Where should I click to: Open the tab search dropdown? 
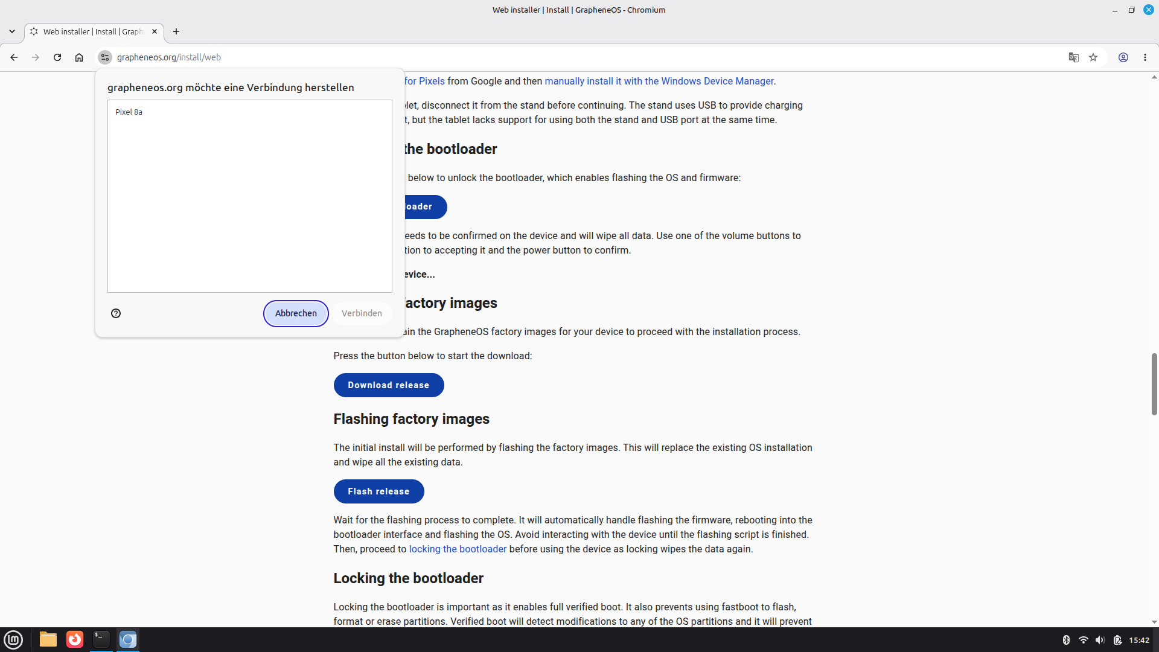coord(12,31)
